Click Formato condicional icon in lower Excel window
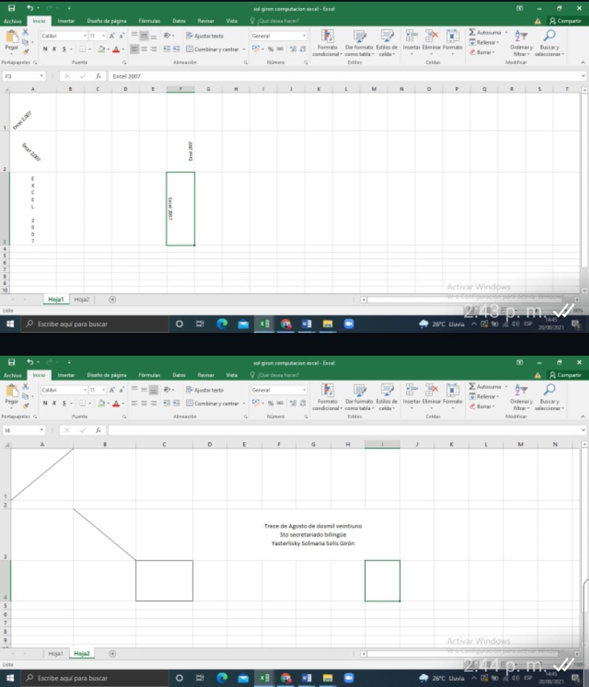 pos(327,391)
